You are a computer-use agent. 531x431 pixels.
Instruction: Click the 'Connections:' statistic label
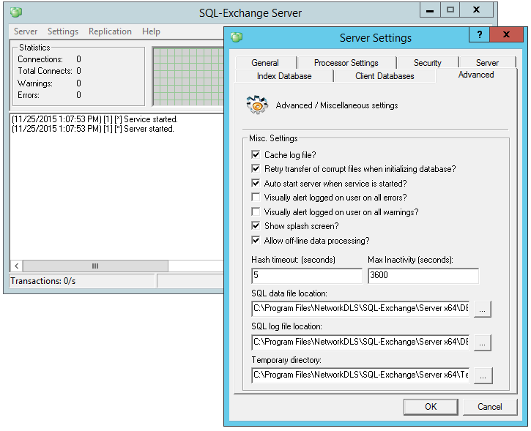pos(40,59)
